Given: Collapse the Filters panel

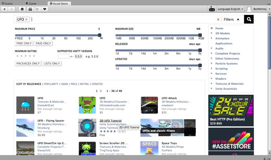Looking at the screenshot, I should (231, 19).
